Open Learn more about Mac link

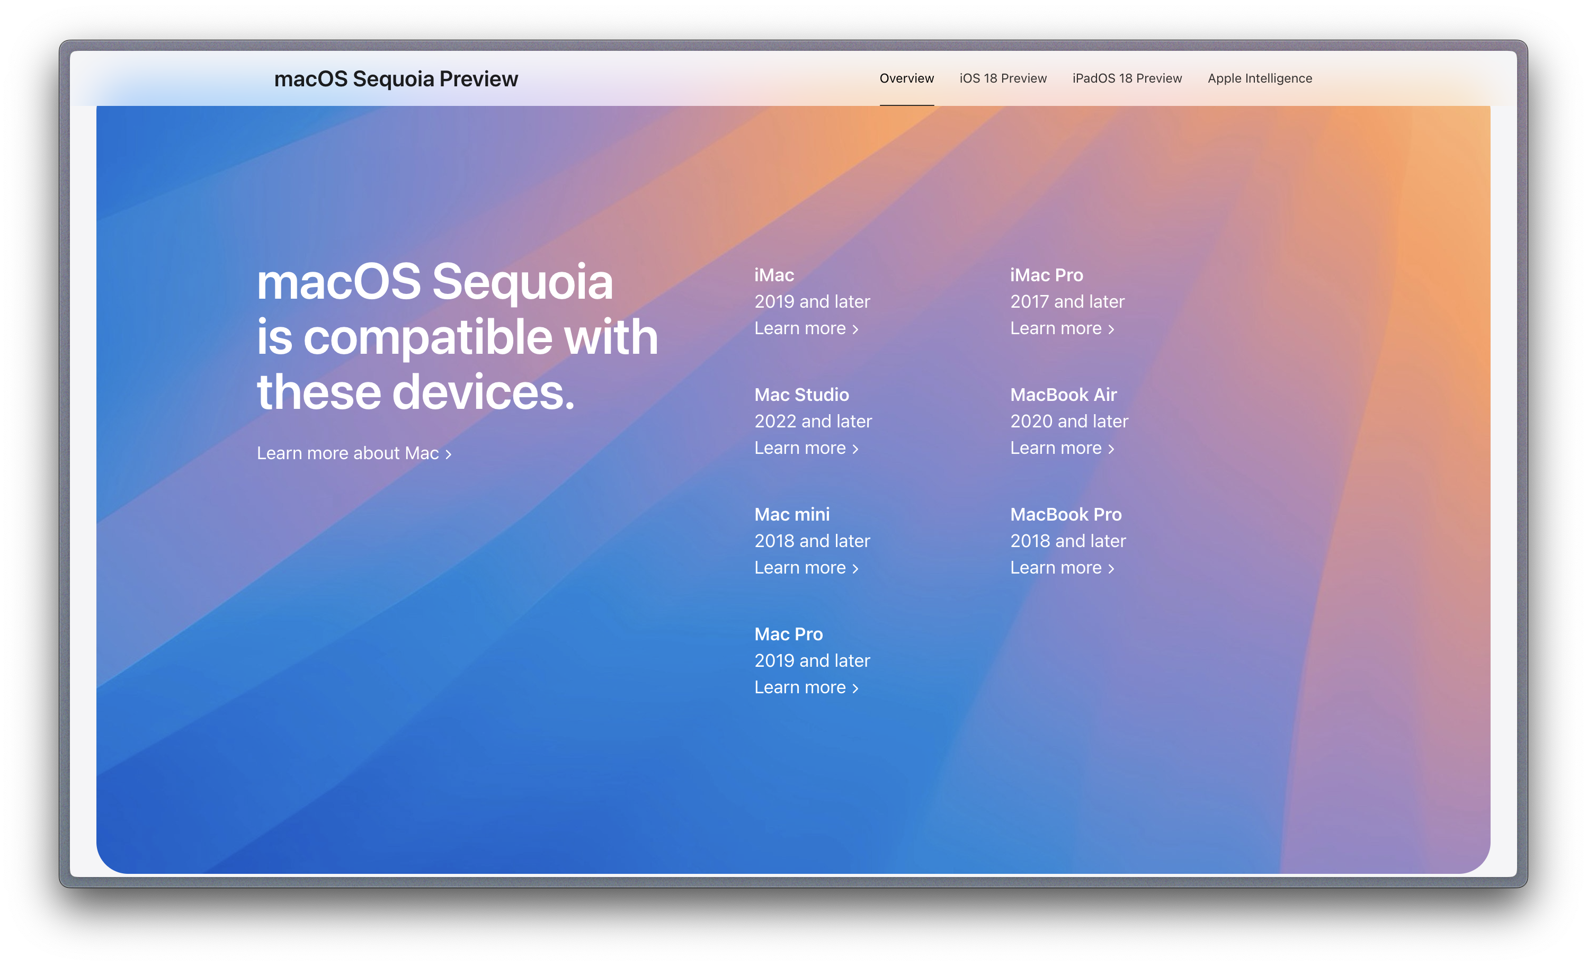coord(348,453)
